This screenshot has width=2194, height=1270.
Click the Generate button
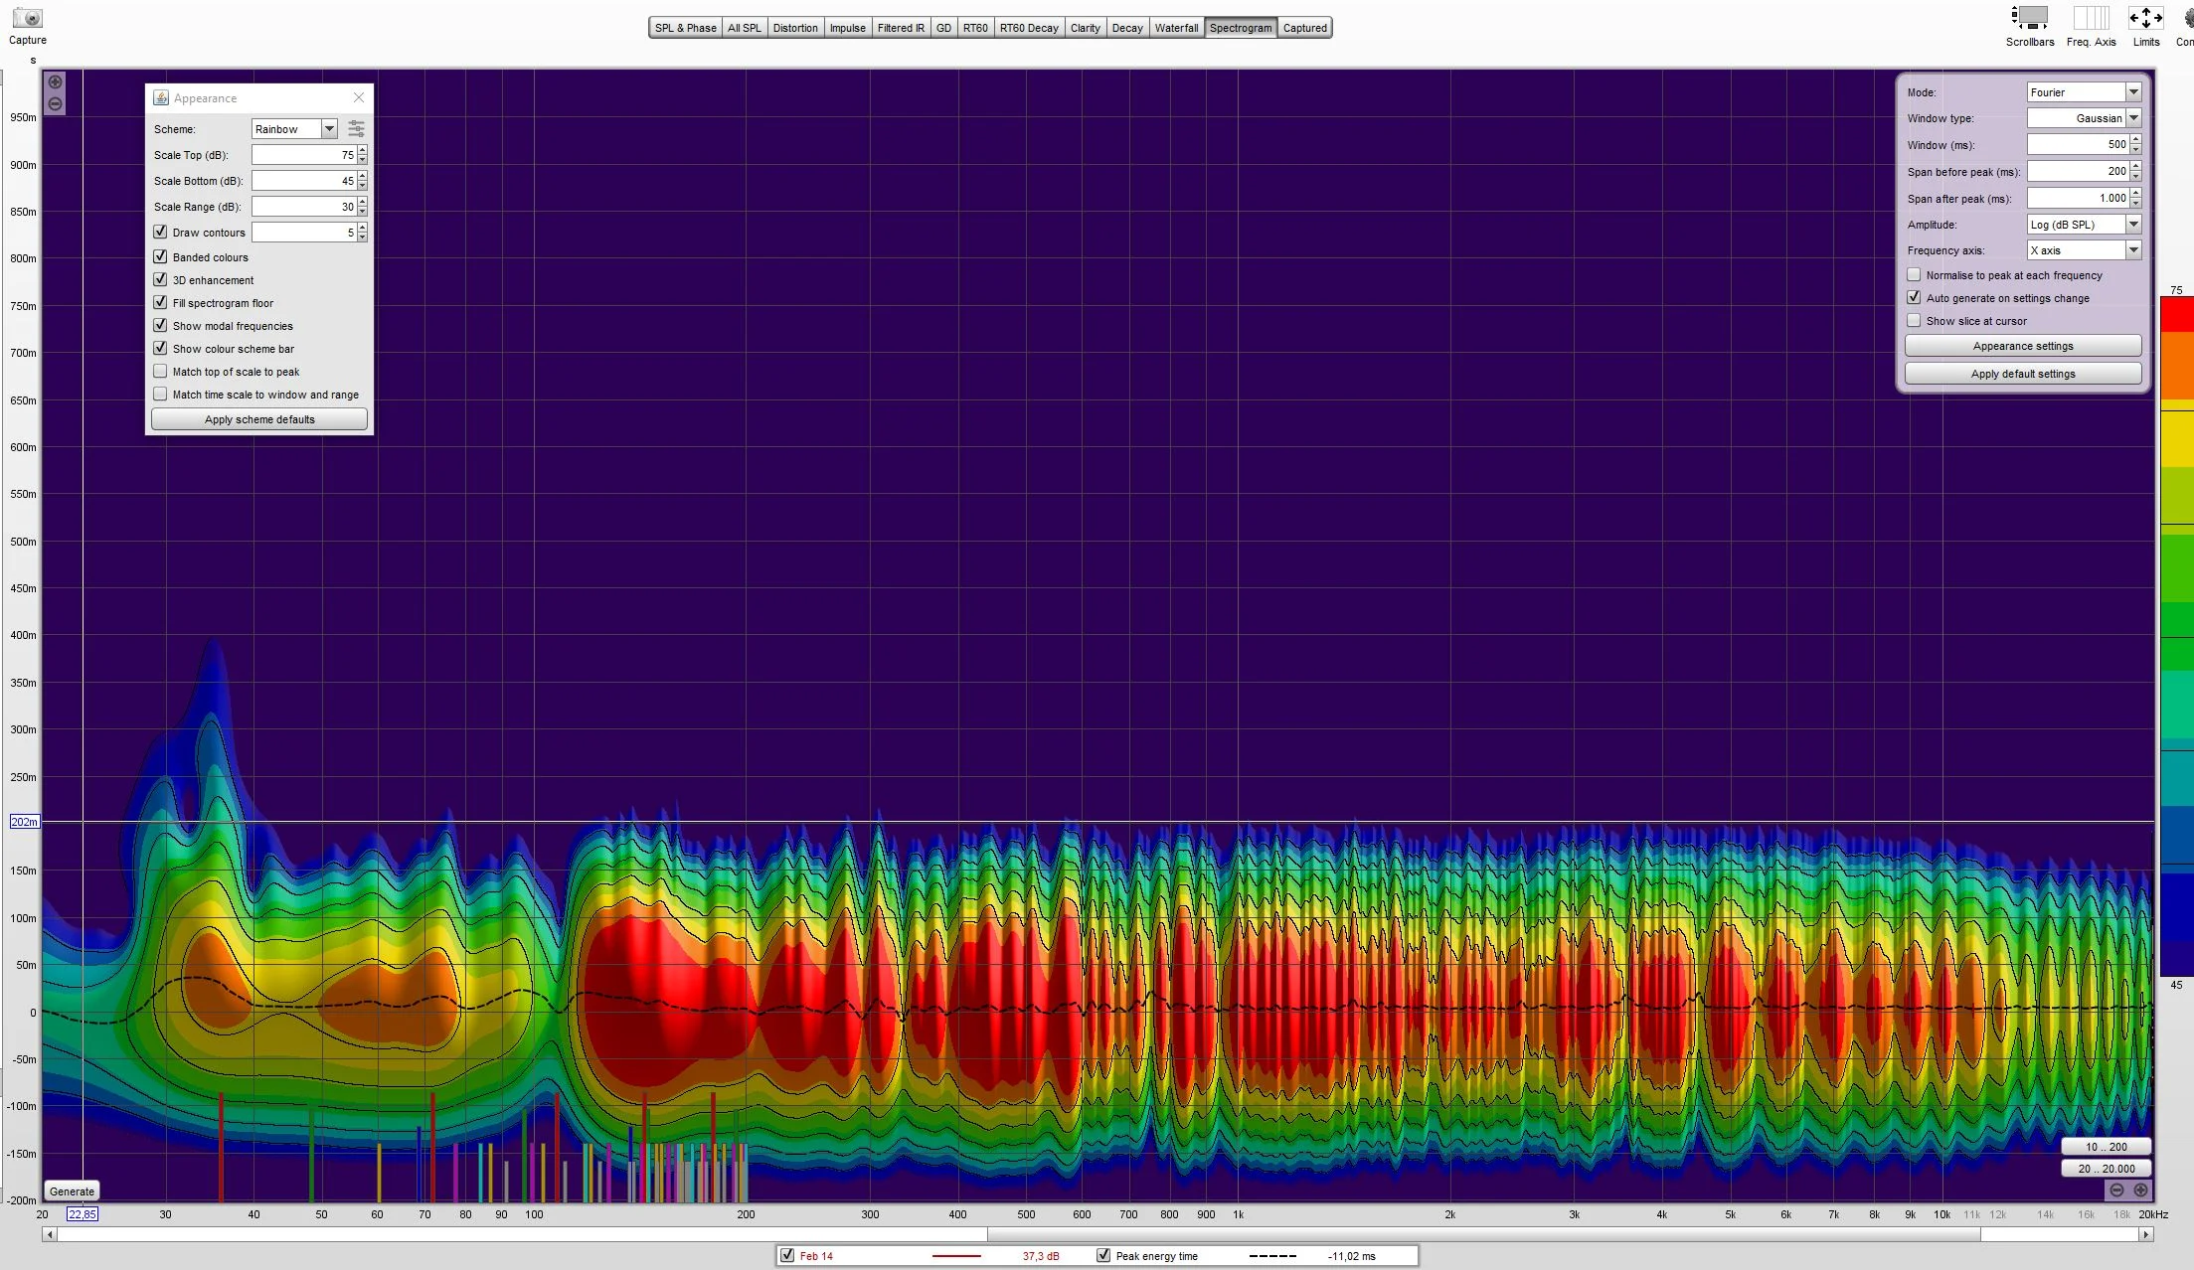point(72,1191)
